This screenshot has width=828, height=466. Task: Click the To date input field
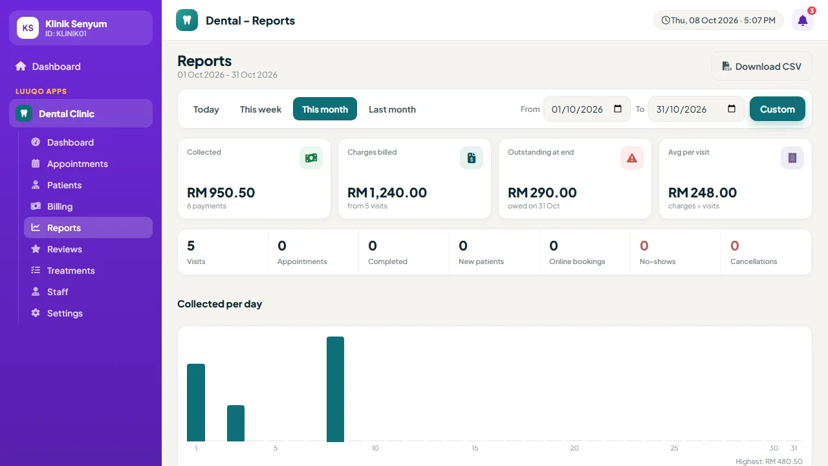pyautogui.click(x=696, y=109)
